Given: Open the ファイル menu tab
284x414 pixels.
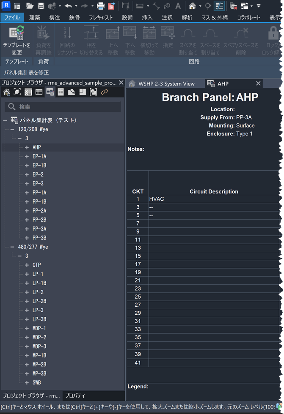Looking at the screenshot, I should click(x=12, y=17).
